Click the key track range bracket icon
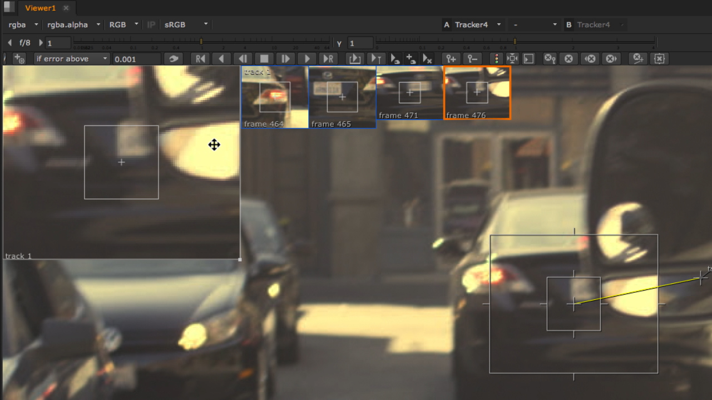712x400 pixels. click(354, 58)
